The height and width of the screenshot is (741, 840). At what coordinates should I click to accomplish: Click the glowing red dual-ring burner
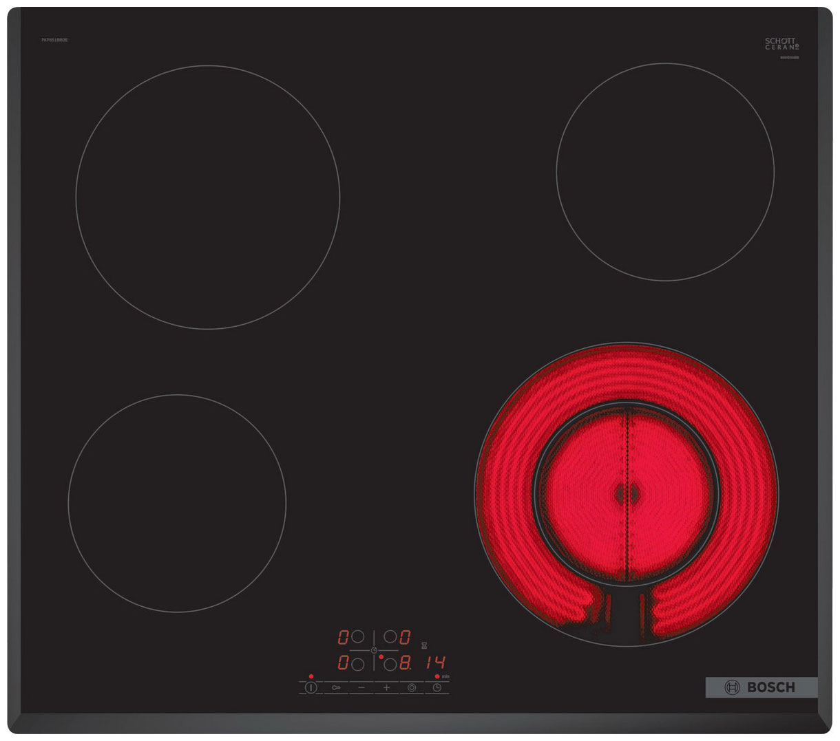click(626, 493)
